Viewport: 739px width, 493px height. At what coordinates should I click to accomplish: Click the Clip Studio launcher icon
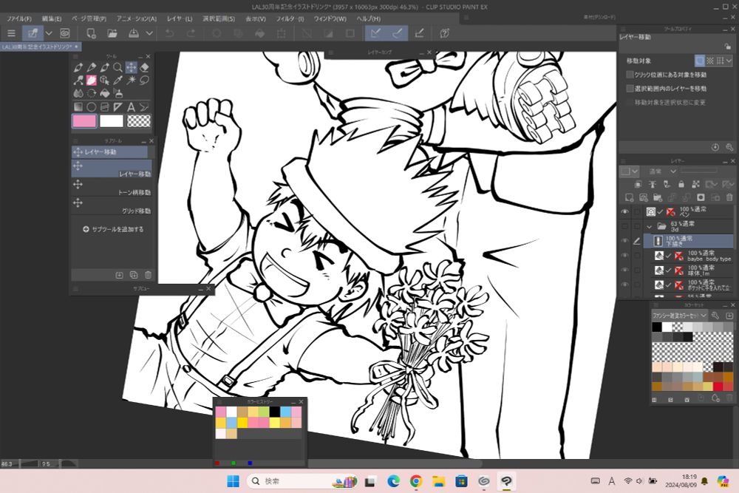tap(65, 33)
